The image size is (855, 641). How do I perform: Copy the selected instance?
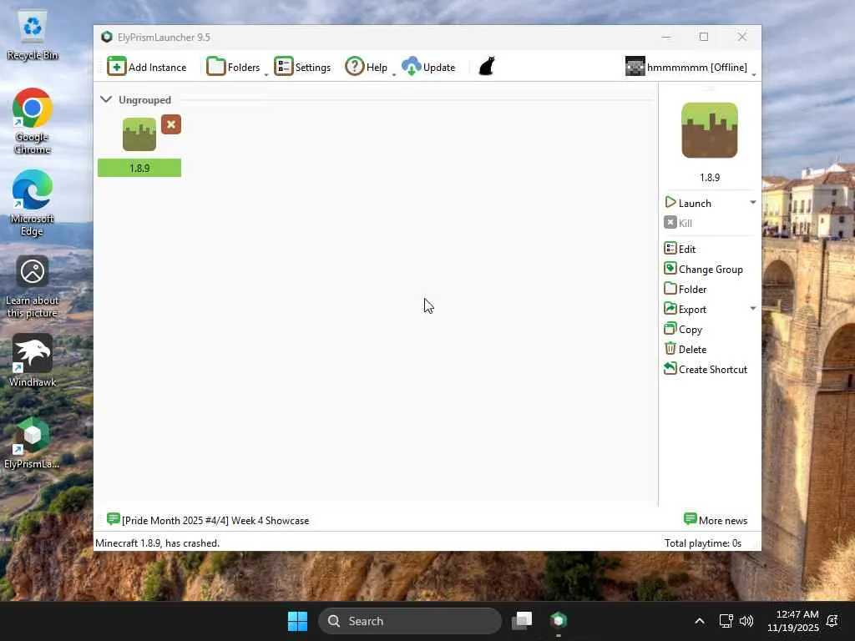pos(683,329)
